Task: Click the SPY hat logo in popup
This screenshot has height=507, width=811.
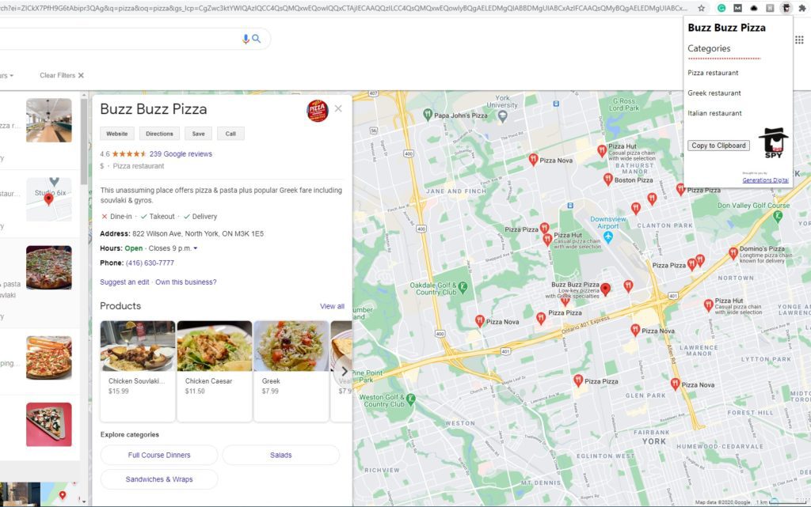Action: (773, 142)
